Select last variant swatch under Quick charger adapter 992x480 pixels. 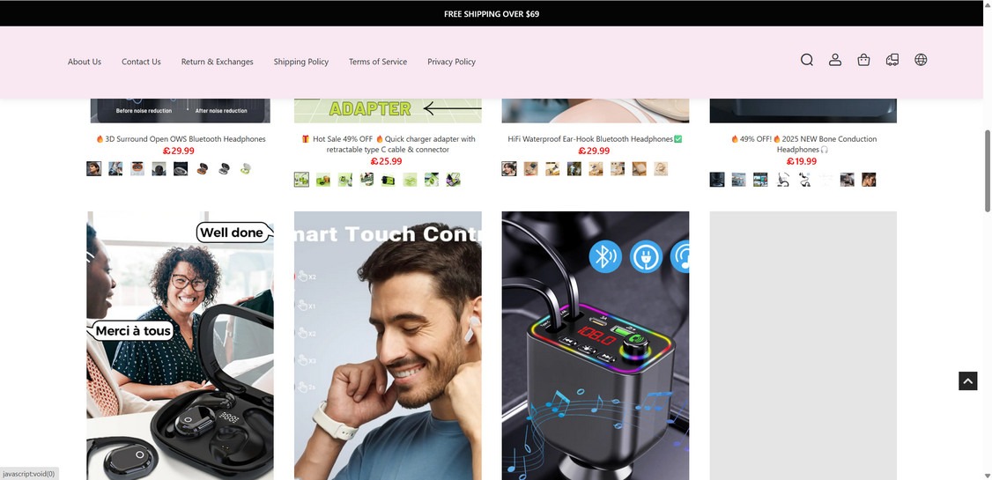point(453,180)
